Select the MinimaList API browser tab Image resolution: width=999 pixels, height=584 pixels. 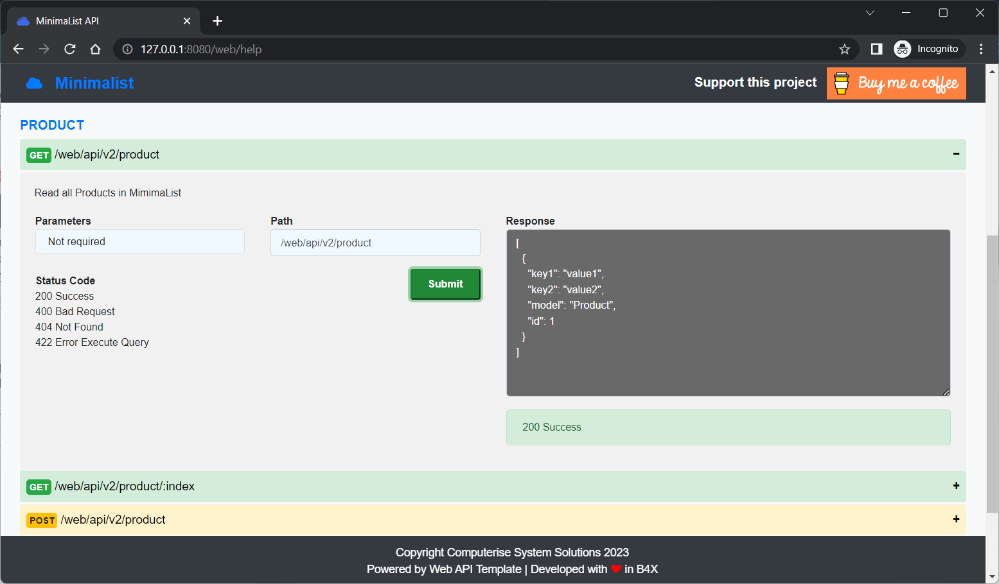click(x=103, y=21)
